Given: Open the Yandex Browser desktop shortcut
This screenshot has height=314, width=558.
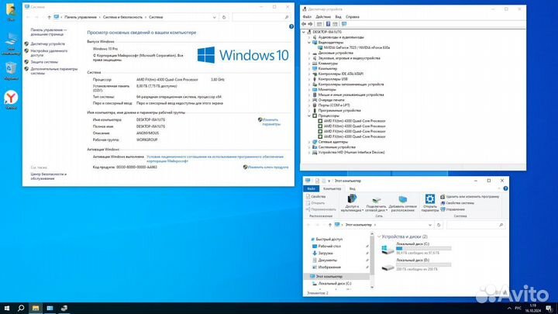Looking at the screenshot, I should pyautogui.click(x=11, y=97).
